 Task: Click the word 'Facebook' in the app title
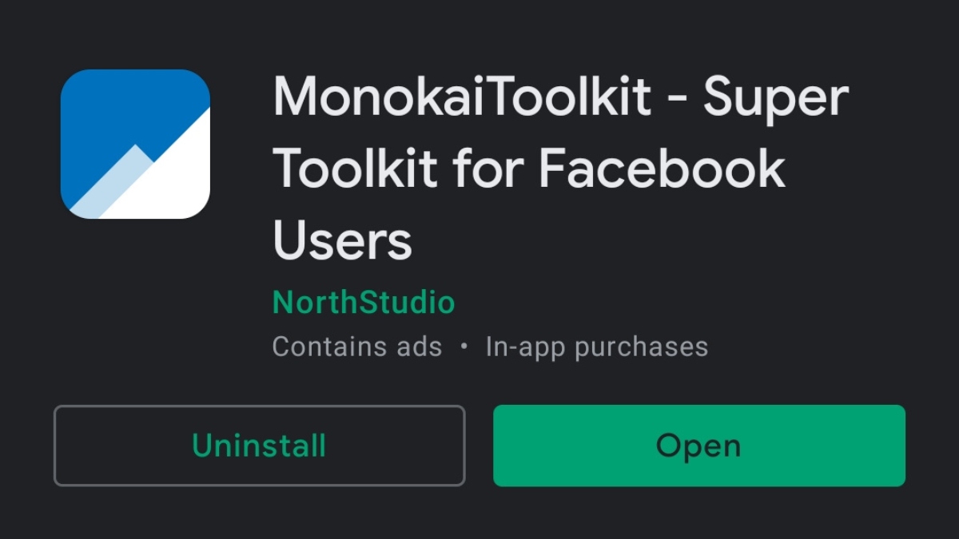(663, 169)
